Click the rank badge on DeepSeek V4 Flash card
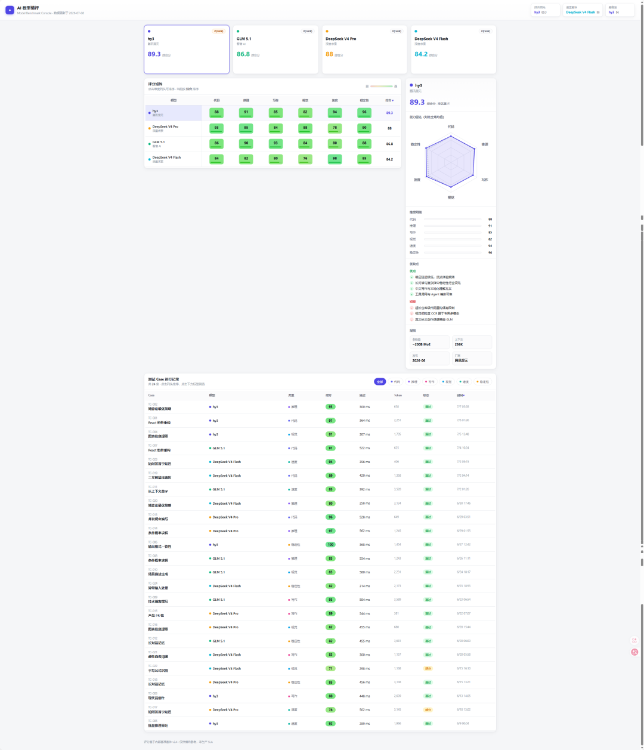644x750 pixels. (486, 31)
